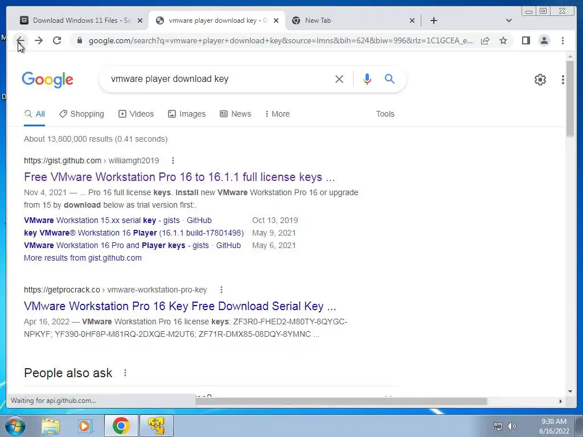Submit search with magnifier icon
This screenshot has height=437, width=583.
pyautogui.click(x=389, y=79)
